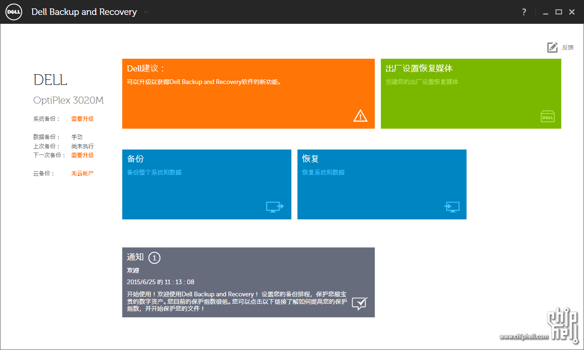The image size is (584, 350).
Task: Maximize the application window
Action: pos(558,12)
